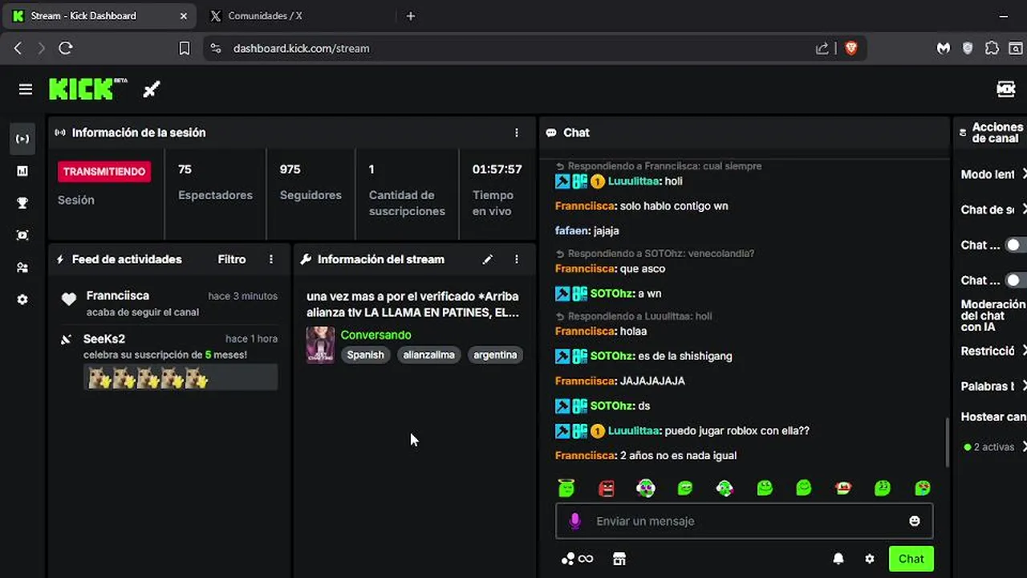Screen dimensions: 1027x578
Task: Click the purple microphone icon in the message box
Action: [574, 521]
